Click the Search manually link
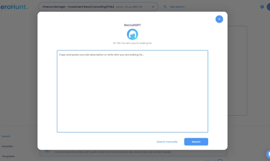270x161 pixels. point(167,142)
